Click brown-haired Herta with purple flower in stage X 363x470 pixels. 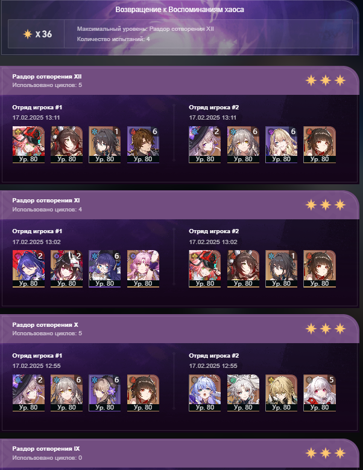pos(105,393)
